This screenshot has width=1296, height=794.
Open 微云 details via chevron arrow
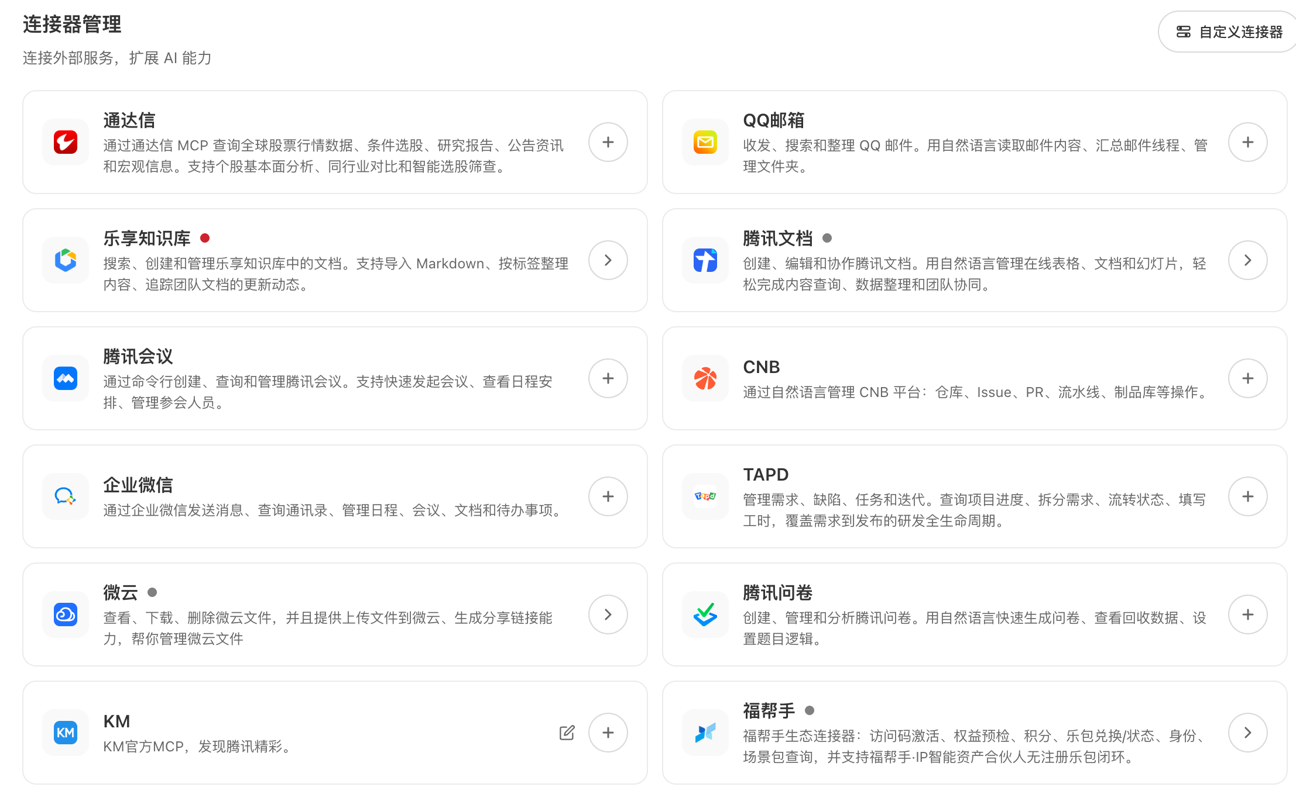pos(608,615)
